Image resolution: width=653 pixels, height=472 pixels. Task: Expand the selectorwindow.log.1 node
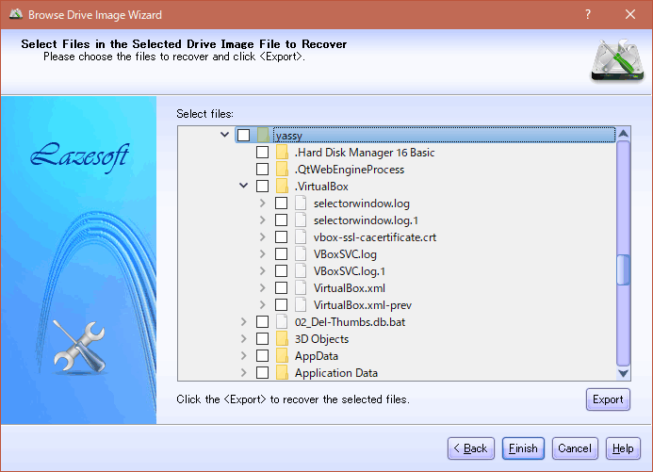pyautogui.click(x=262, y=220)
